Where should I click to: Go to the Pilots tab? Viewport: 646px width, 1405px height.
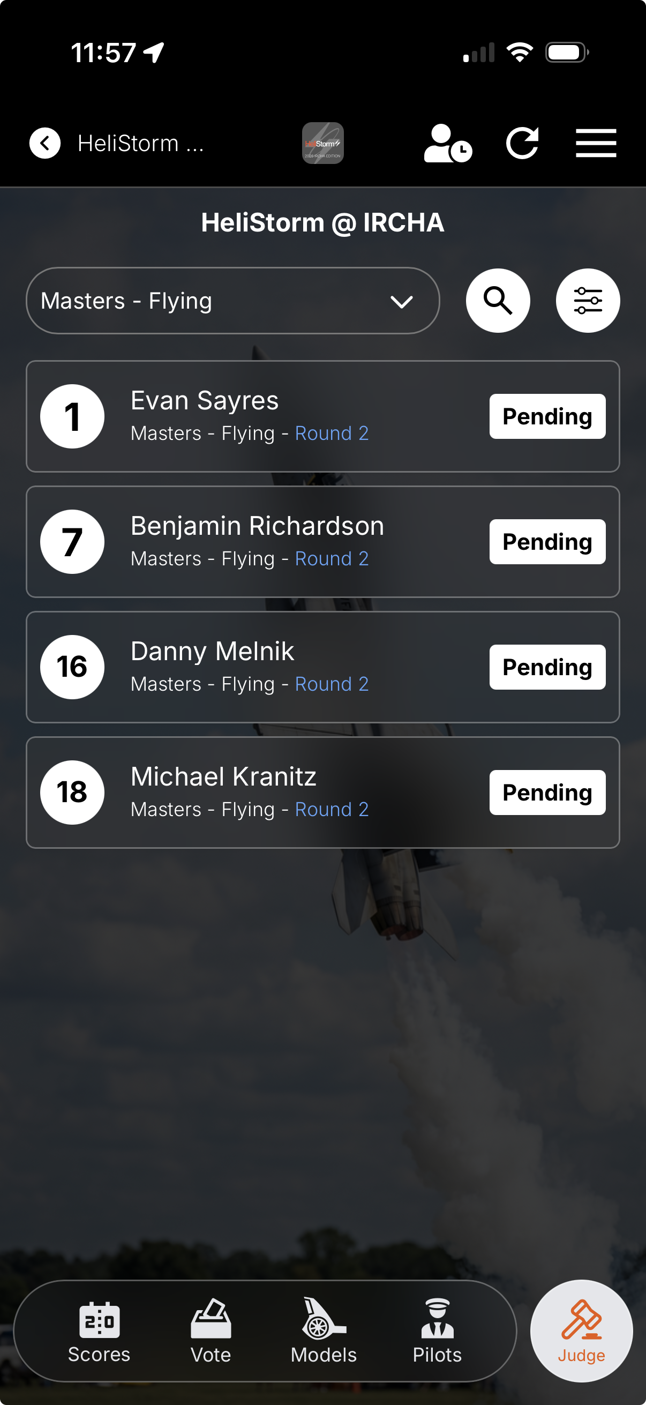[437, 1332]
